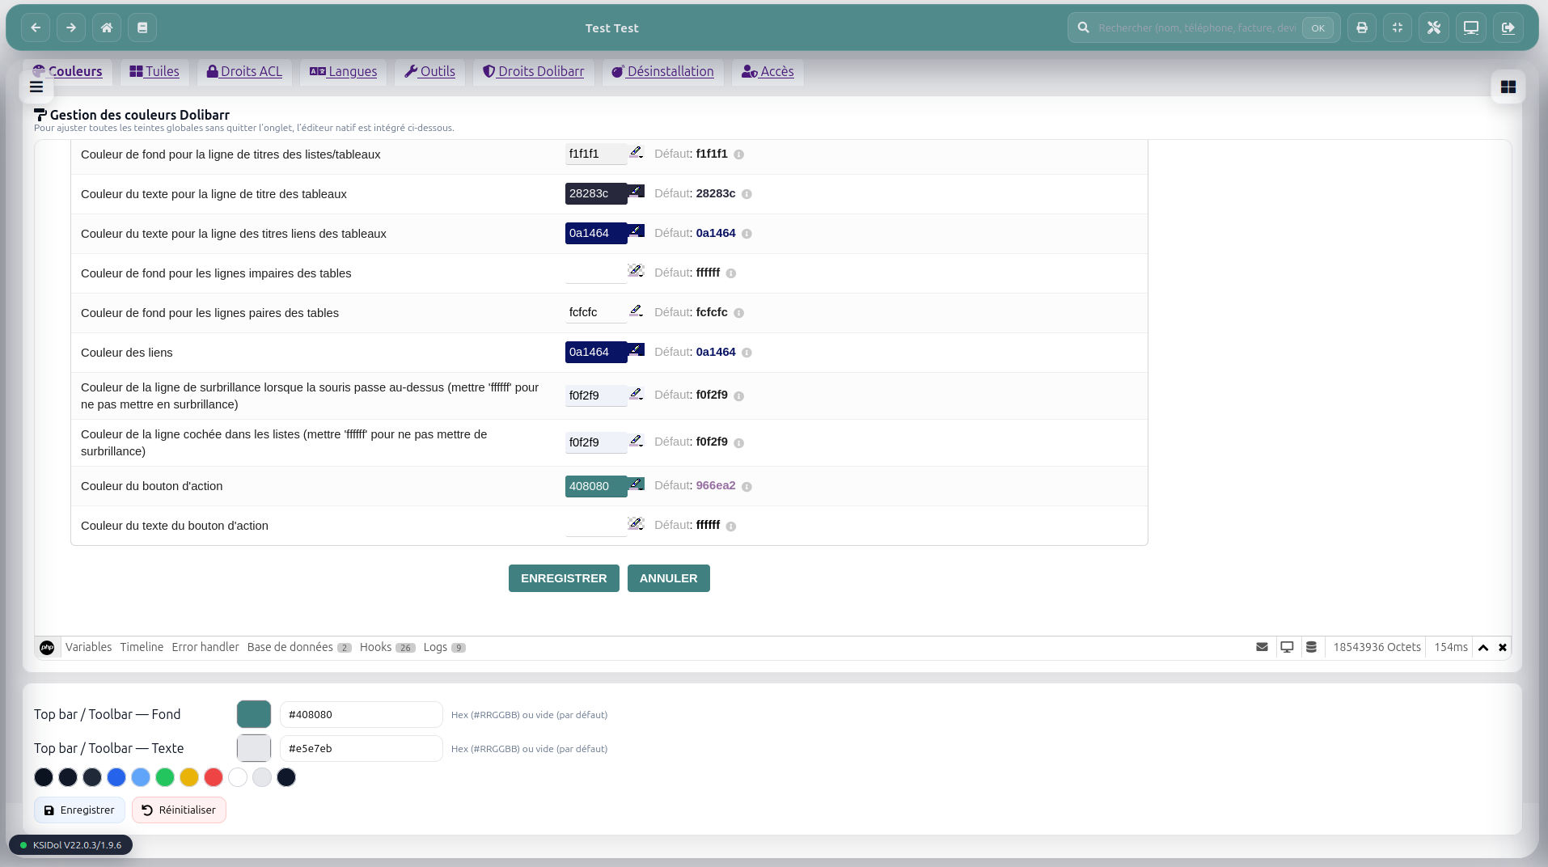The image size is (1548, 867).
Task: Open the Droits ACL tab
Action: pos(244,72)
